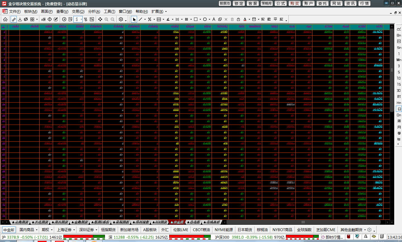This screenshot has width=402, height=242.
Task: Expand the 国内商品 dropdown arrow
Action: pos(37,230)
